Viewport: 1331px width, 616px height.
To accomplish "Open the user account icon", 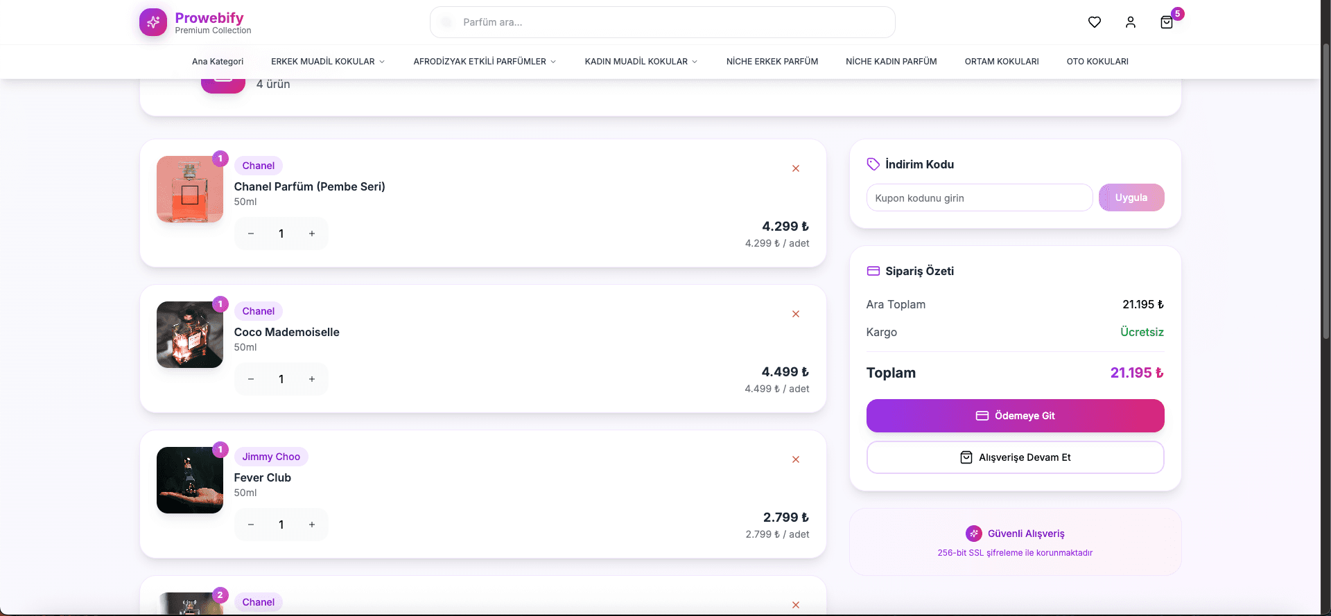I will pos(1131,22).
